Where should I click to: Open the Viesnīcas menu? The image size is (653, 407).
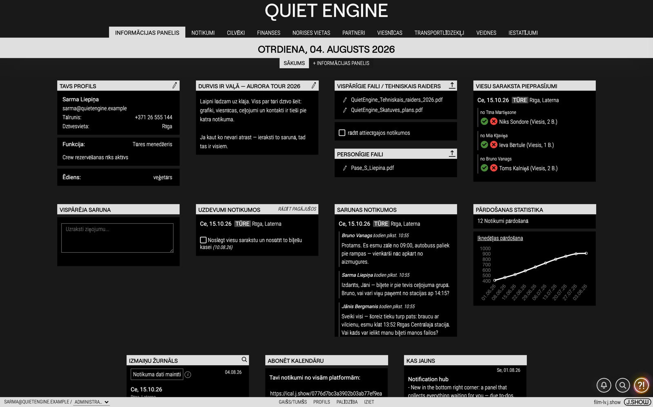point(390,33)
